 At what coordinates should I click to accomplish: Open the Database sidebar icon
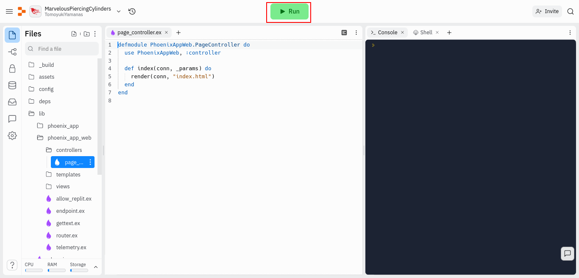point(12,85)
